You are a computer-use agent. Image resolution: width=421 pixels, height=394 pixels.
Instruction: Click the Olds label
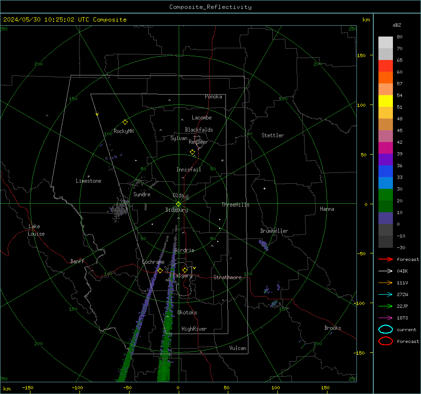[178, 195]
